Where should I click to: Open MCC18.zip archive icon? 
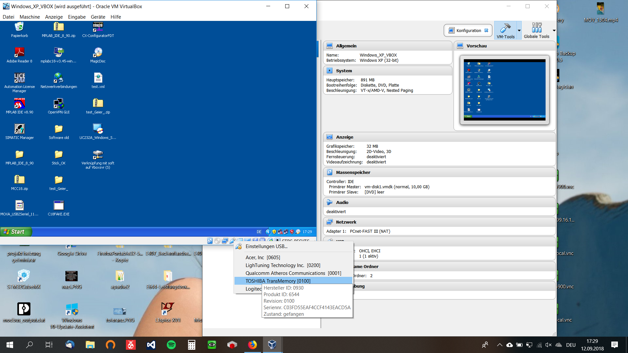pos(19,182)
